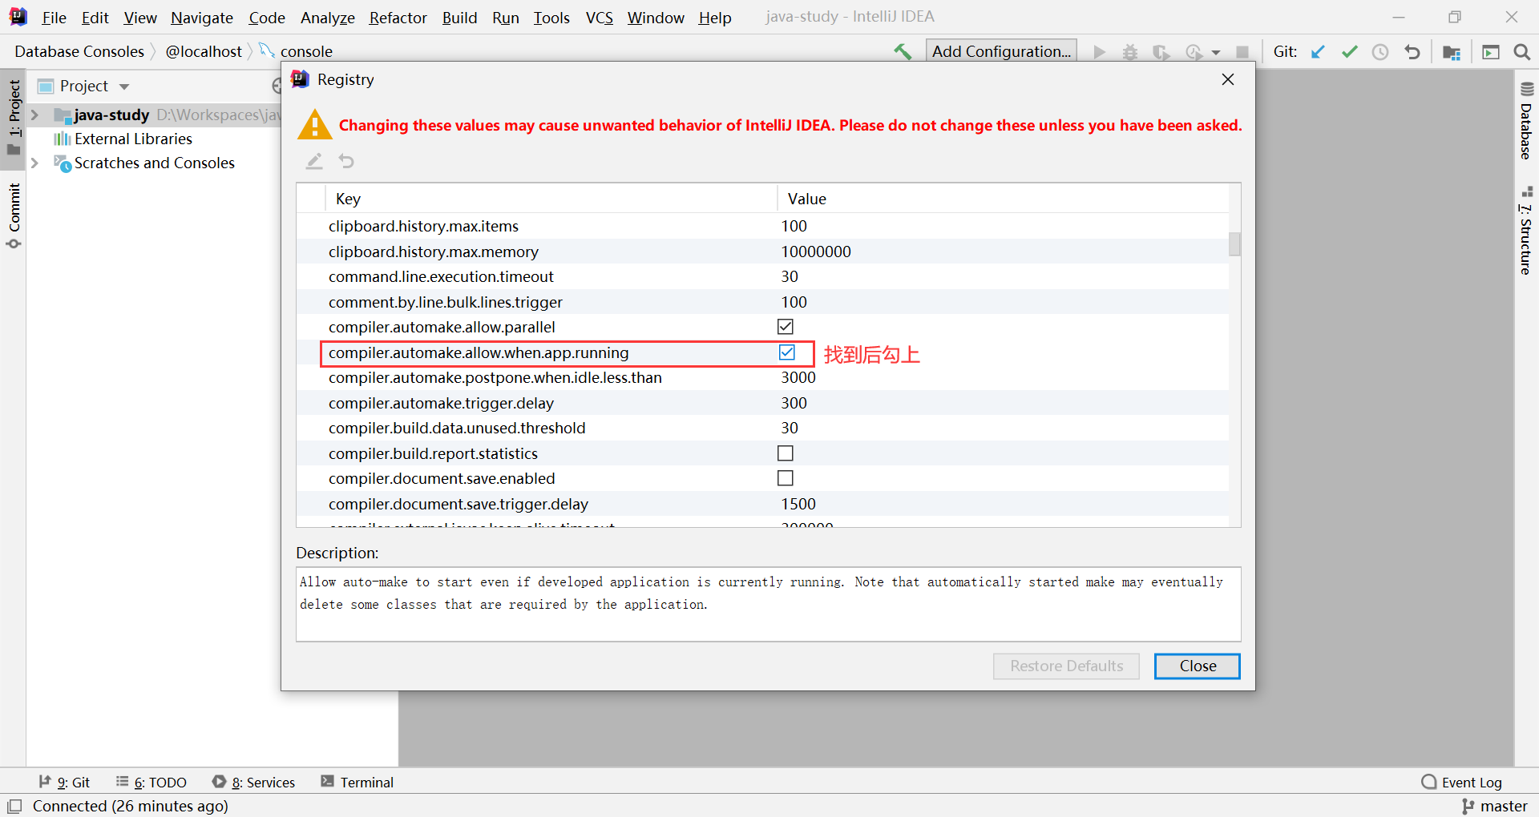Click the Restore Defaults button

(1066, 666)
